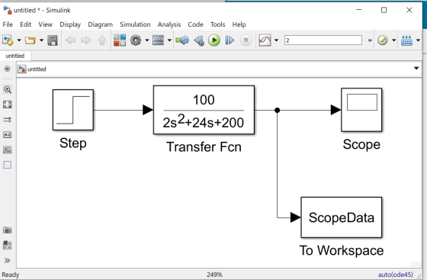Screen dimensions: 427x280
Task: Expand the Data Inspector dropdown arrow
Action: 276,40
